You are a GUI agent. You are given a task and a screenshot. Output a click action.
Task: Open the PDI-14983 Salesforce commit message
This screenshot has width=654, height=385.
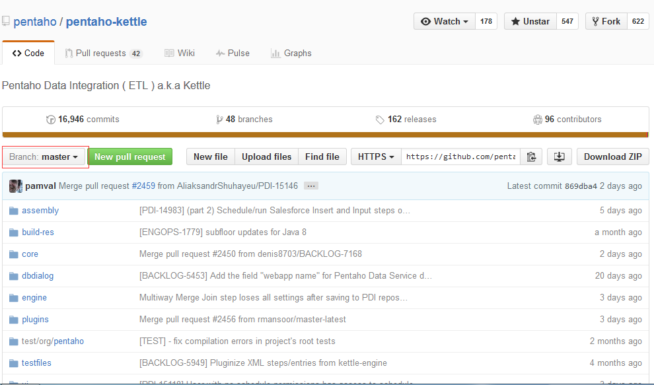pos(274,211)
